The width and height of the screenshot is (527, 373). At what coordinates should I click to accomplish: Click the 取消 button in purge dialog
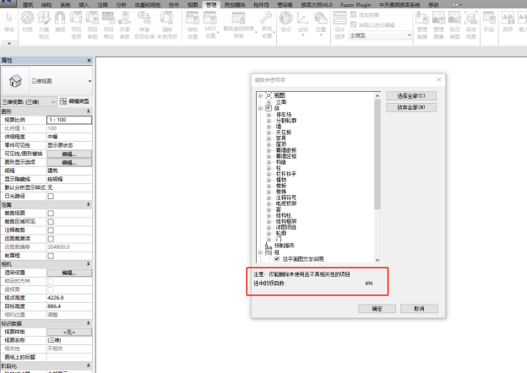(x=419, y=309)
